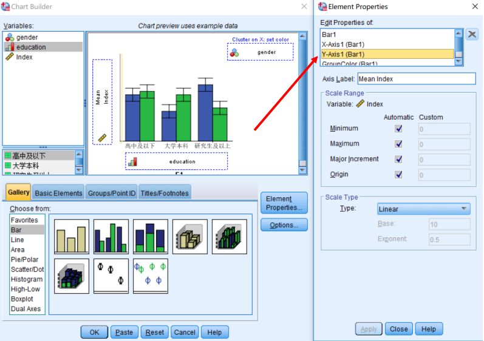Viewport: 484px width, 341px height.
Task: Select the clustered 3-D bar chart thumbnail
Action: [230, 237]
